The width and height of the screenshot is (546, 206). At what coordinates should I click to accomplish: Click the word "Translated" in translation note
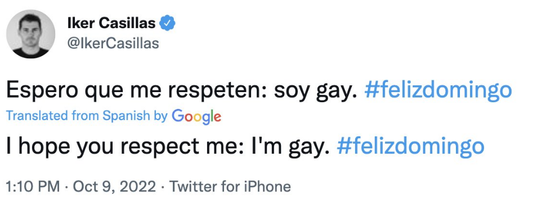(x=38, y=116)
